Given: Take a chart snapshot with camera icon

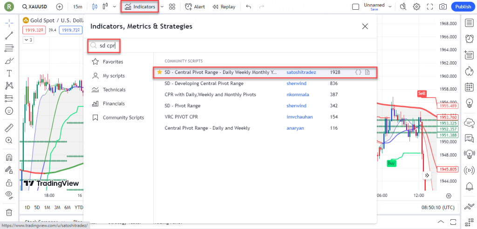Looking at the screenshot, I should 443,7.
